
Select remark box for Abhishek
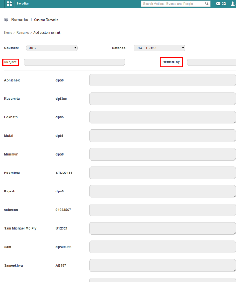pos(162,80)
